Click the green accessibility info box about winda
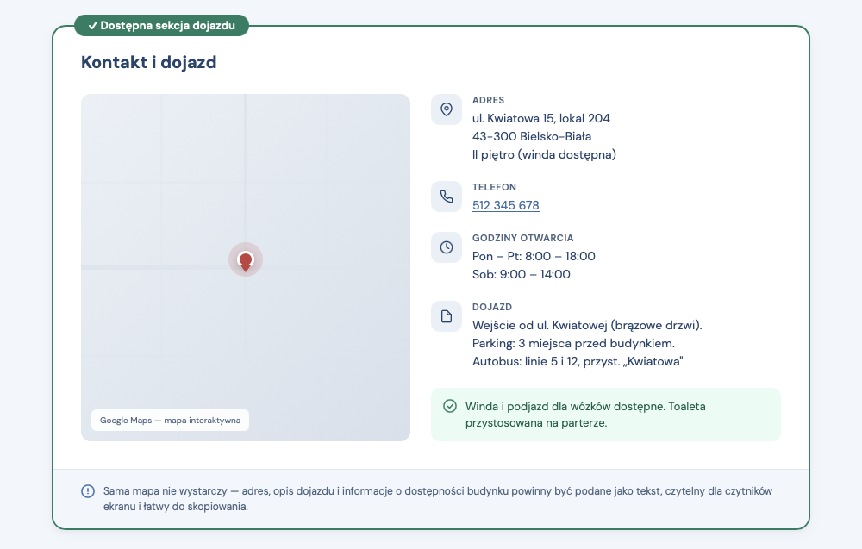Screen dimensions: 862x549 605,415
